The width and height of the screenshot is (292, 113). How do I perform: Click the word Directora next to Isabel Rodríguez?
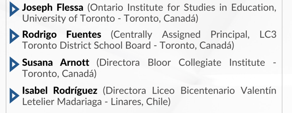(126, 91)
